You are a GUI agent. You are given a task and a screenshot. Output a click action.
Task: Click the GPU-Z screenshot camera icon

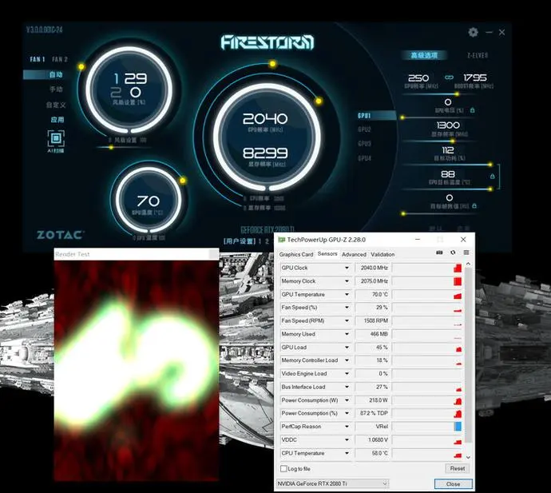439,252
